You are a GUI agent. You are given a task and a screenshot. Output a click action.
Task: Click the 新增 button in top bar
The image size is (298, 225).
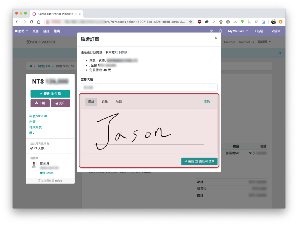click(259, 31)
